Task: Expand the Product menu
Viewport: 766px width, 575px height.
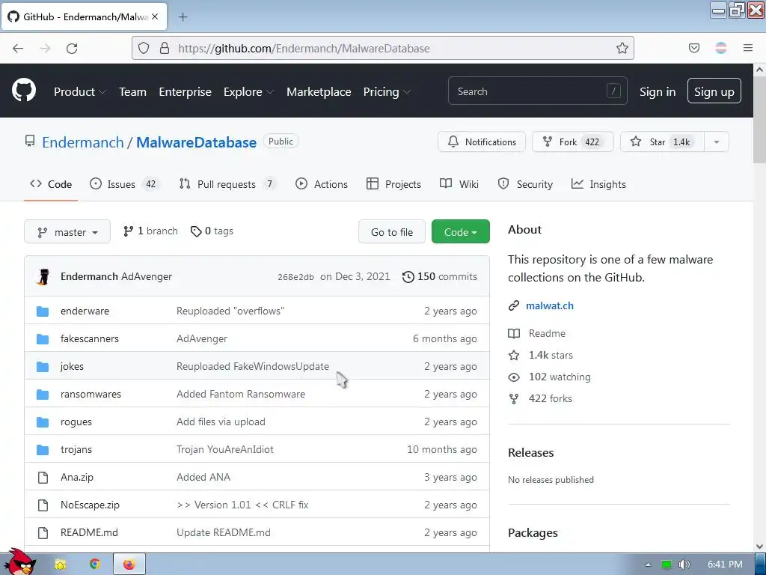Action: pos(79,91)
